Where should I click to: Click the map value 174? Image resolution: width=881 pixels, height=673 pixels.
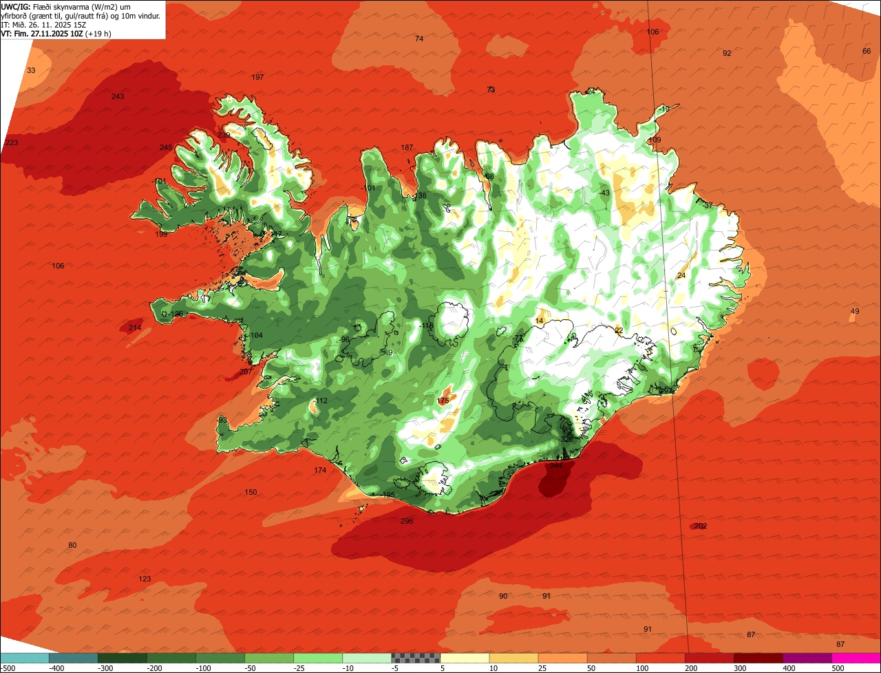click(320, 470)
